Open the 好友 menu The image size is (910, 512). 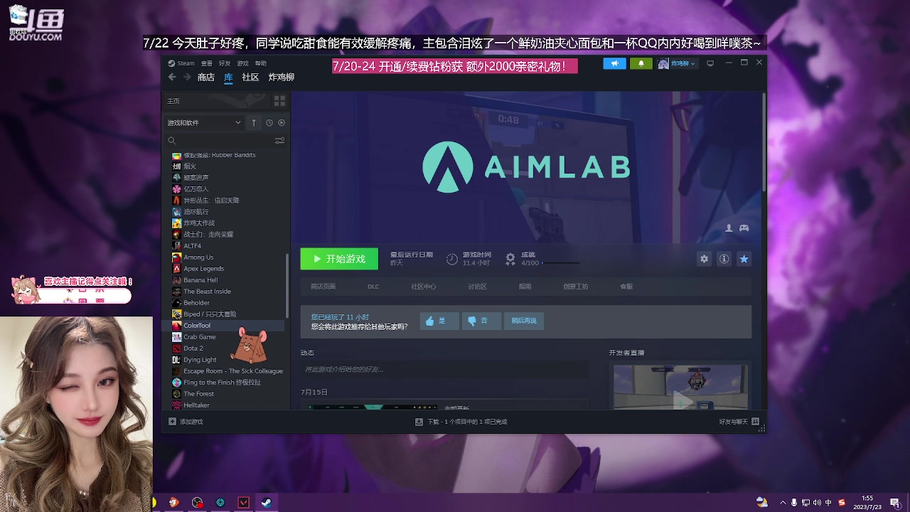(225, 63)
